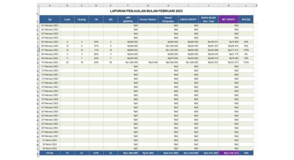This screenshot has height=160, width=294.
Task: Click the 'ROI (%)' header cell
Action: tap(246, 19)
